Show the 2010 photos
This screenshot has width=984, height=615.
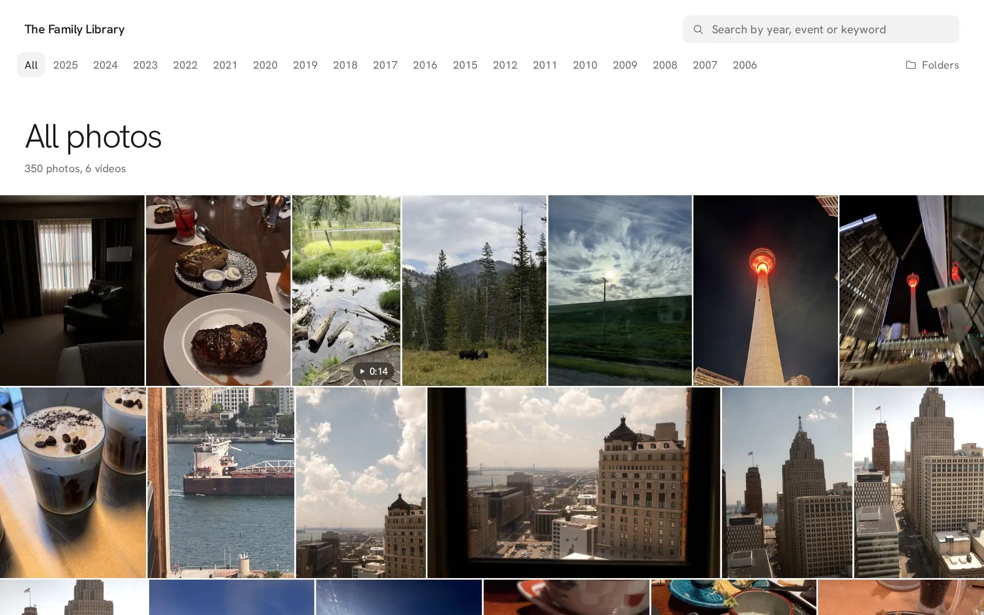click(x=585, y=65)
